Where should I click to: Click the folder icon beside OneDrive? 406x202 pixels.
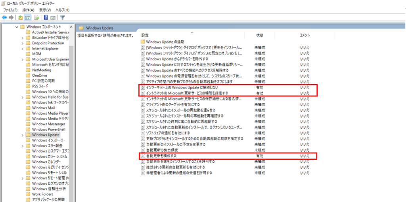(x=28, y=76)
